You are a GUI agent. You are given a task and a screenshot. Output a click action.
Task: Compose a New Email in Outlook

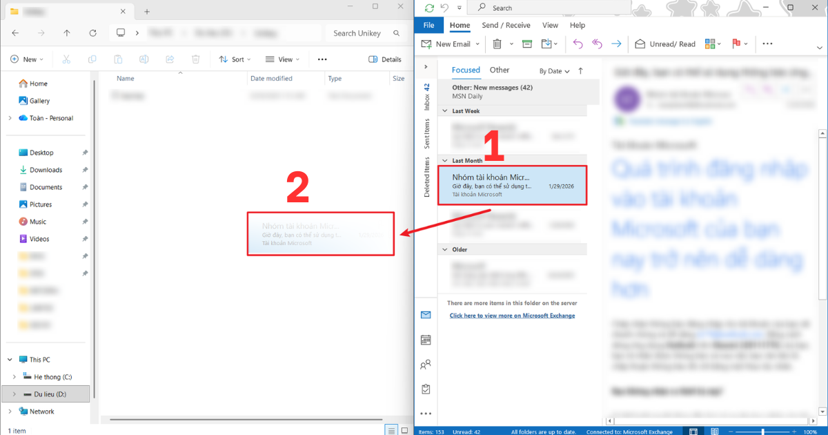450,43
